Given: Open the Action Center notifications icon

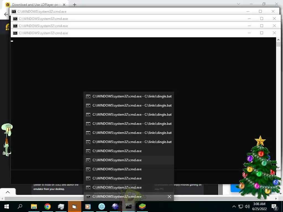Looking at the screenshot, I should point(274,207).
